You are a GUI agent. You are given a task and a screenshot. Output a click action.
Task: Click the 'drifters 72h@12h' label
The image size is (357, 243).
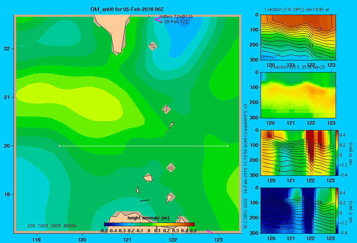pos(176,17)
